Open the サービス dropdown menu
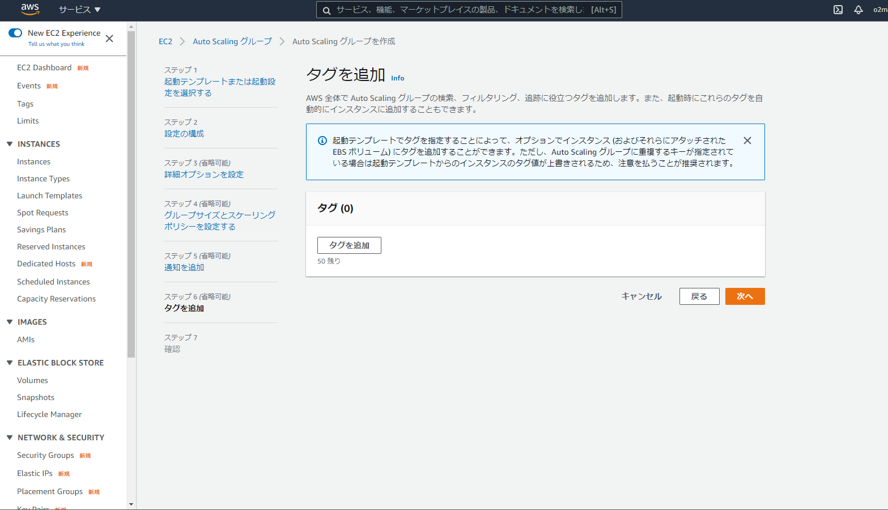Screen dimensions: 888x510 click(x=79, y=10)
